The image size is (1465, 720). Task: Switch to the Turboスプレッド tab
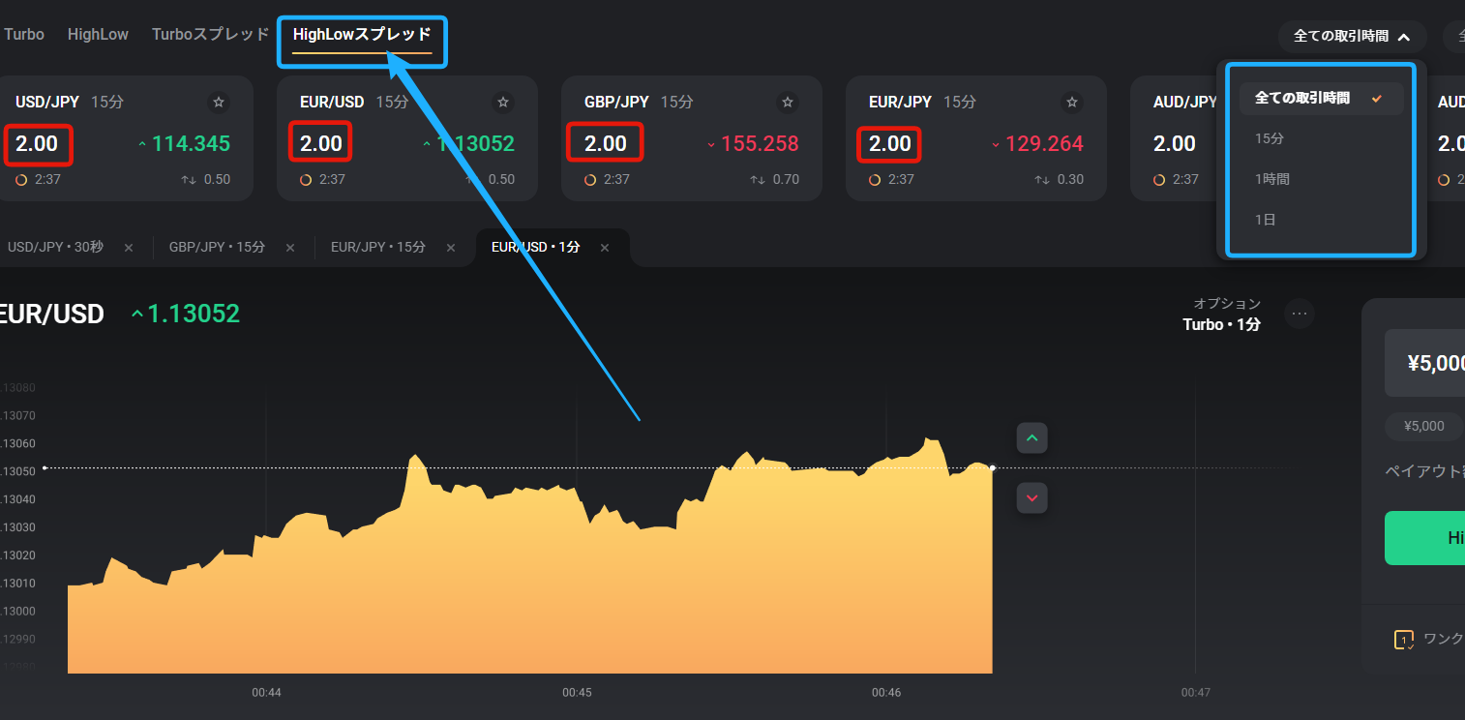210,34
